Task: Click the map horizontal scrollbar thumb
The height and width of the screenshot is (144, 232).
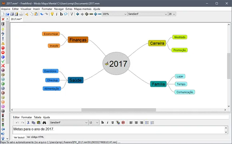Action: click(119, 110)
